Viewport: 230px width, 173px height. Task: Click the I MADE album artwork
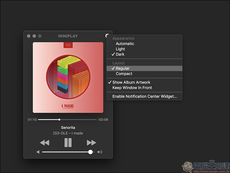click(68, 78)
